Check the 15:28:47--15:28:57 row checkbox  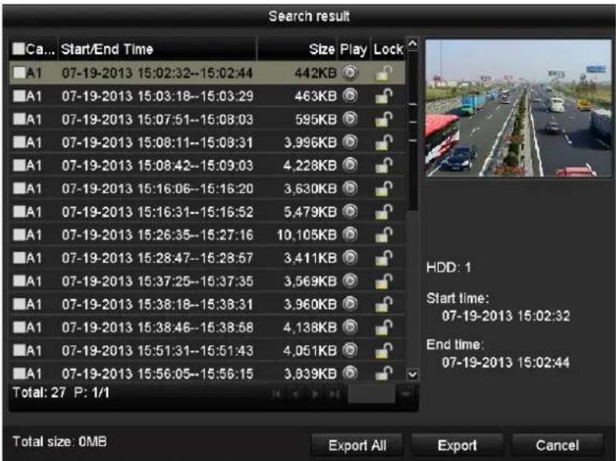click(19, 258)
